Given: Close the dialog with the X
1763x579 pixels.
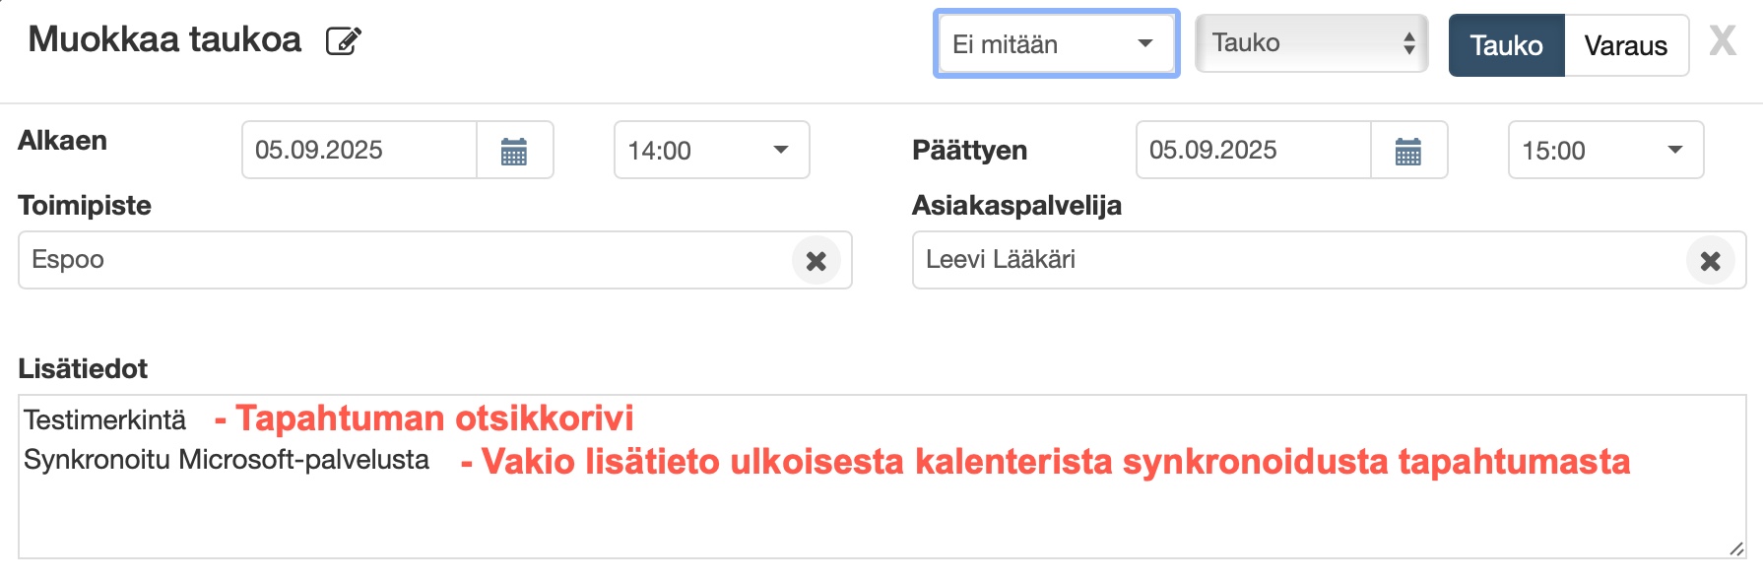Looking at the screenshot, I should (x=1723, y=41).
